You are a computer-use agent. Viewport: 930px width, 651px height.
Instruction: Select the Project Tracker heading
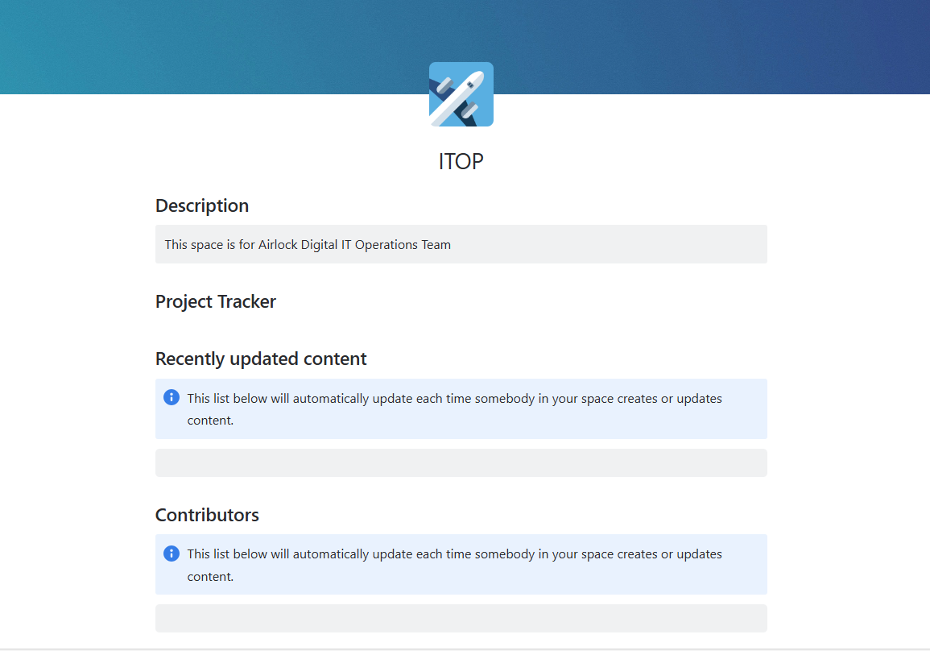tap(216, 301)
